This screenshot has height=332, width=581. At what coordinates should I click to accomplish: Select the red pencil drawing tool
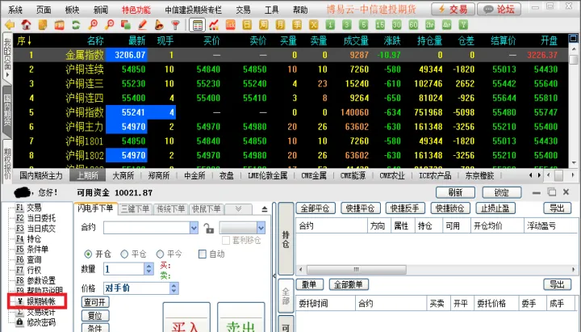click(142, 25)
